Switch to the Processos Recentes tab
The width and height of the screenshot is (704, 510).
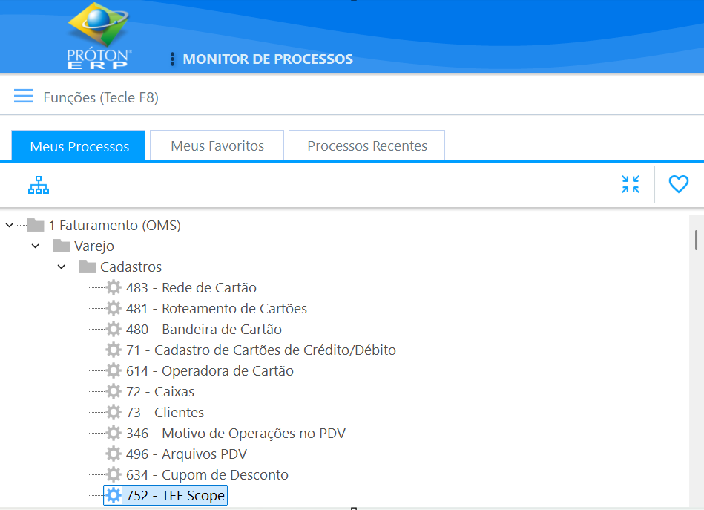point(367,146)
